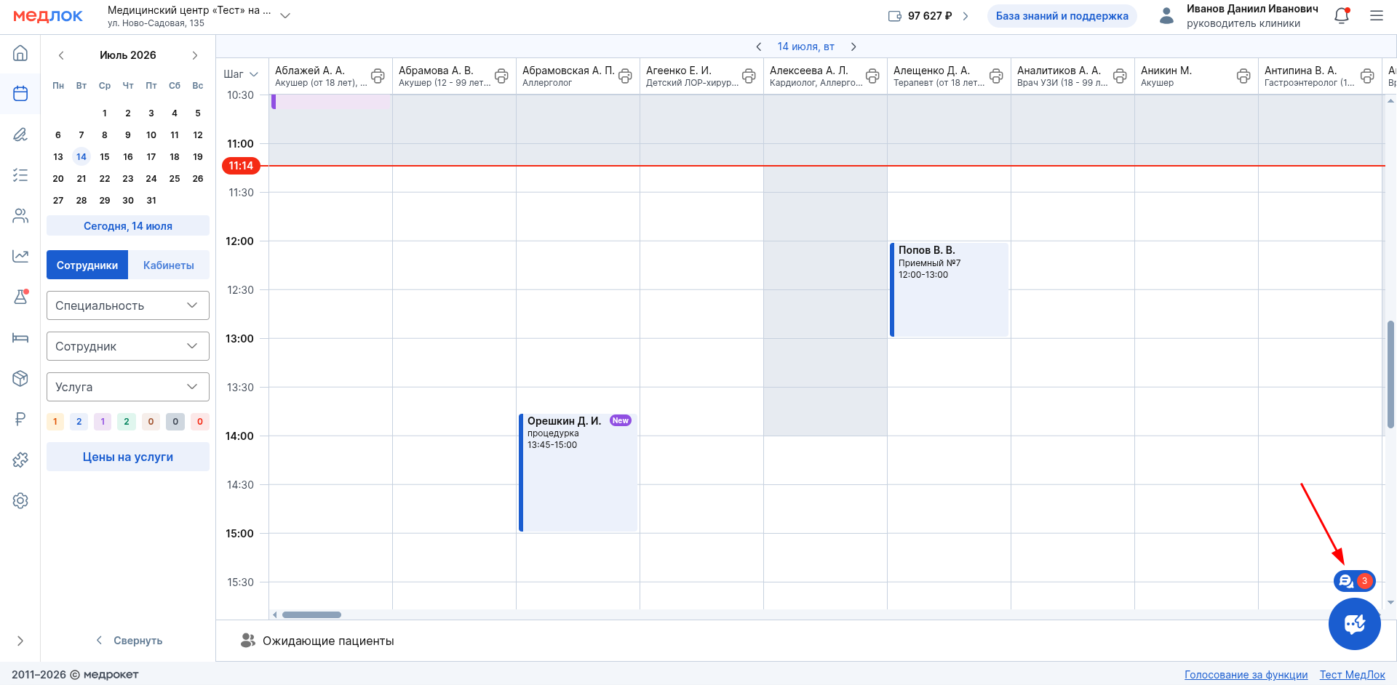Print schedule for Алексеева А. Л.
Viewport: 1397px width, 685px height.
(872, 76)
